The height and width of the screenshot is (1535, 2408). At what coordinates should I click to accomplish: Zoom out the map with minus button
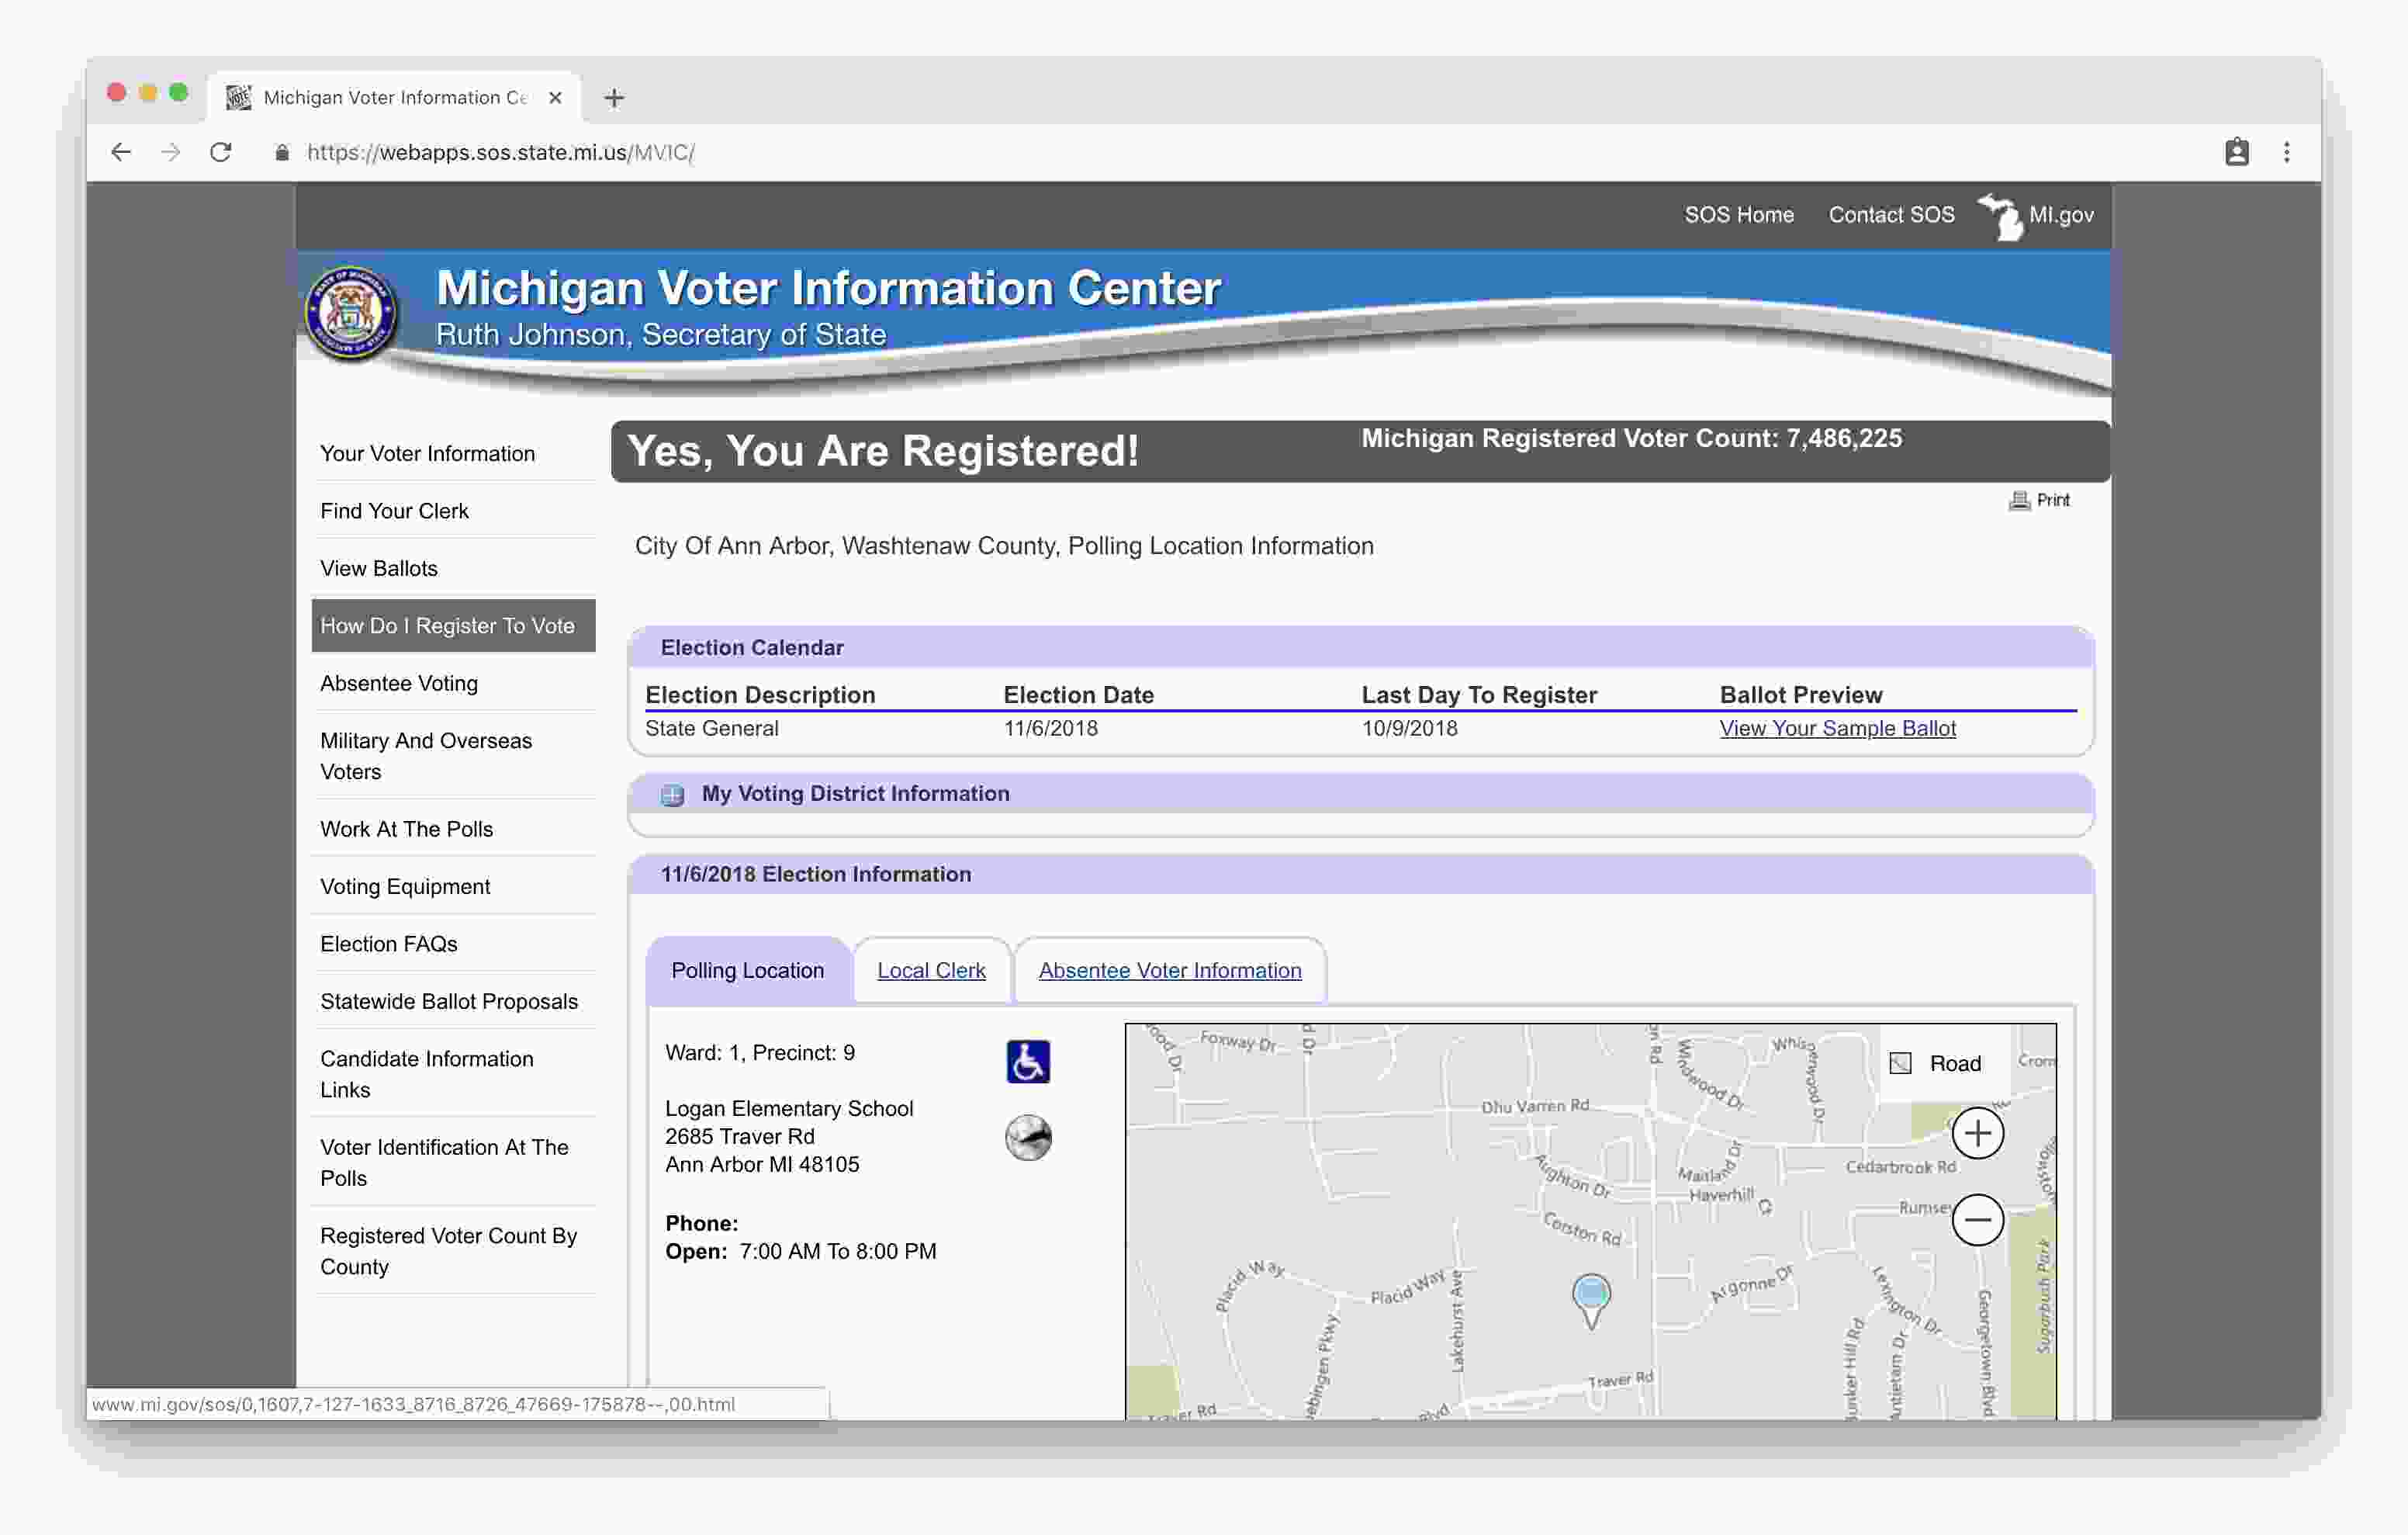click(1977, 1220)
